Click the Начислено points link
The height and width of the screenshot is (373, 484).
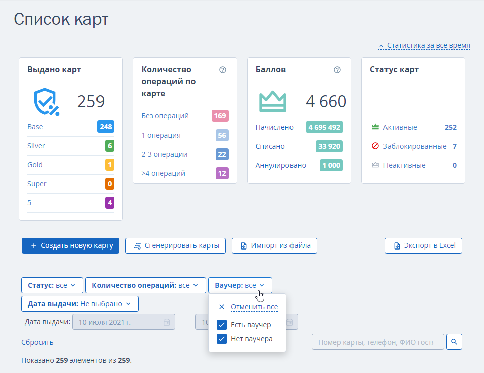[274, 127]
